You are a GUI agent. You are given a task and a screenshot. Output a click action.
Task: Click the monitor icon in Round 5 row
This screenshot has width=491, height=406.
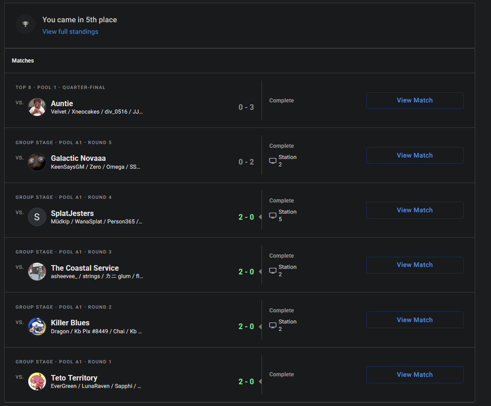pos(273,161)
